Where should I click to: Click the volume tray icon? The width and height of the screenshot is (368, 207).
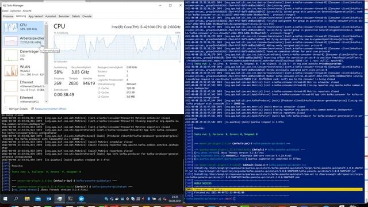point(164,199)
